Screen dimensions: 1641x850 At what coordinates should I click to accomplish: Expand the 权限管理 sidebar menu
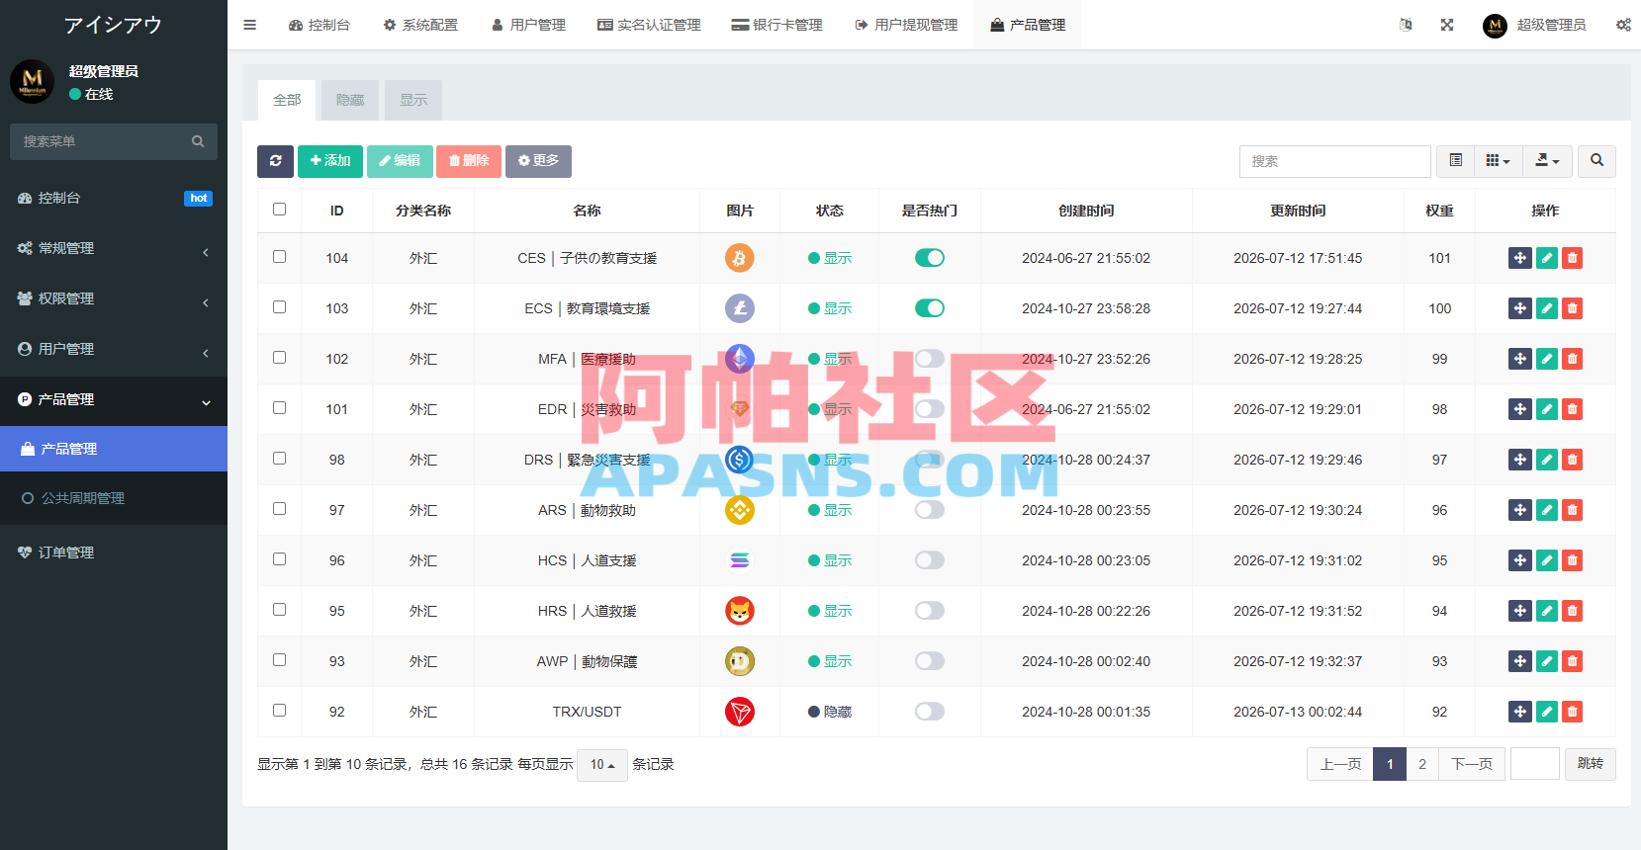click(114, 298)
